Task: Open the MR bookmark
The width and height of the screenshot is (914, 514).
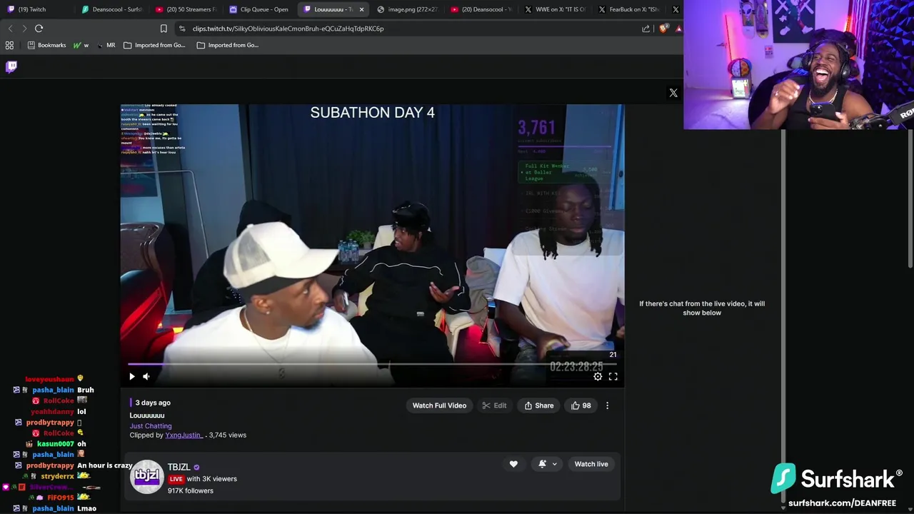Action: point(106,45)
